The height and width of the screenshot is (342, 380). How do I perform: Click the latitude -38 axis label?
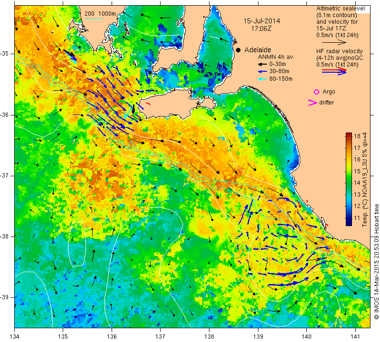(x=5, y=237)
